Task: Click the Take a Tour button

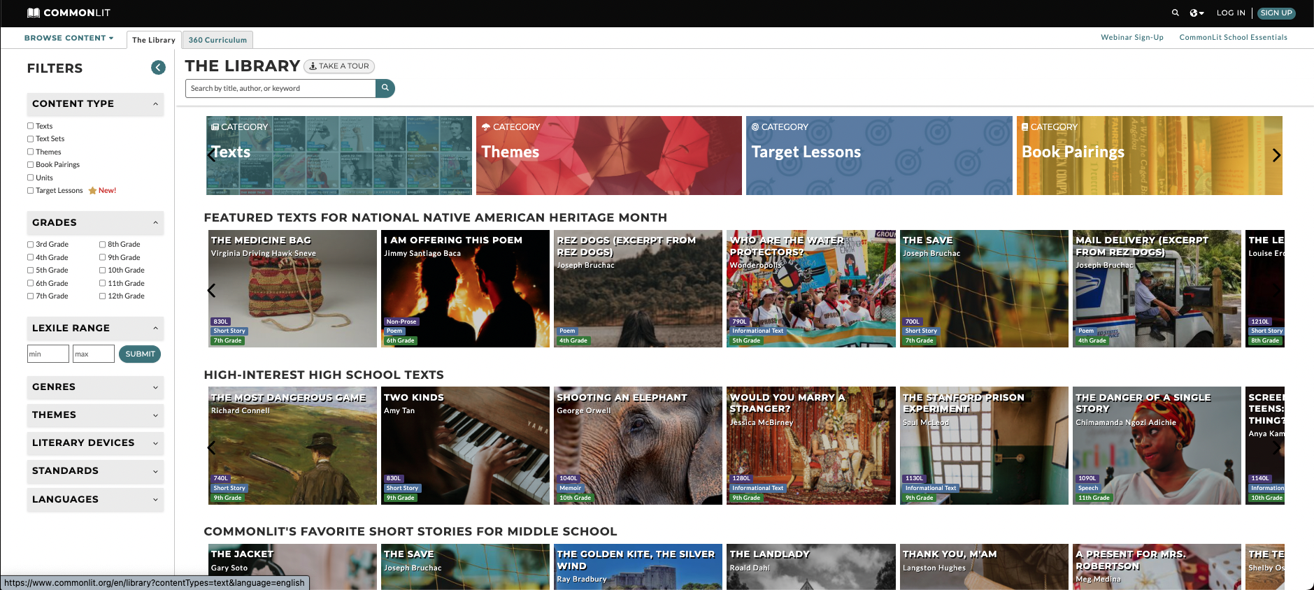Action: [x=339, y=66]
